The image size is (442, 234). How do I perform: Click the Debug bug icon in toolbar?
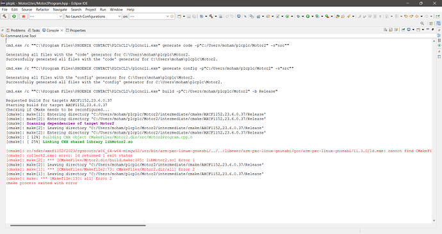tap(298, 17)
